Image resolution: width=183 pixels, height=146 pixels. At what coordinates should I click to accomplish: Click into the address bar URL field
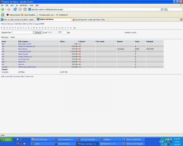(96, 9)
